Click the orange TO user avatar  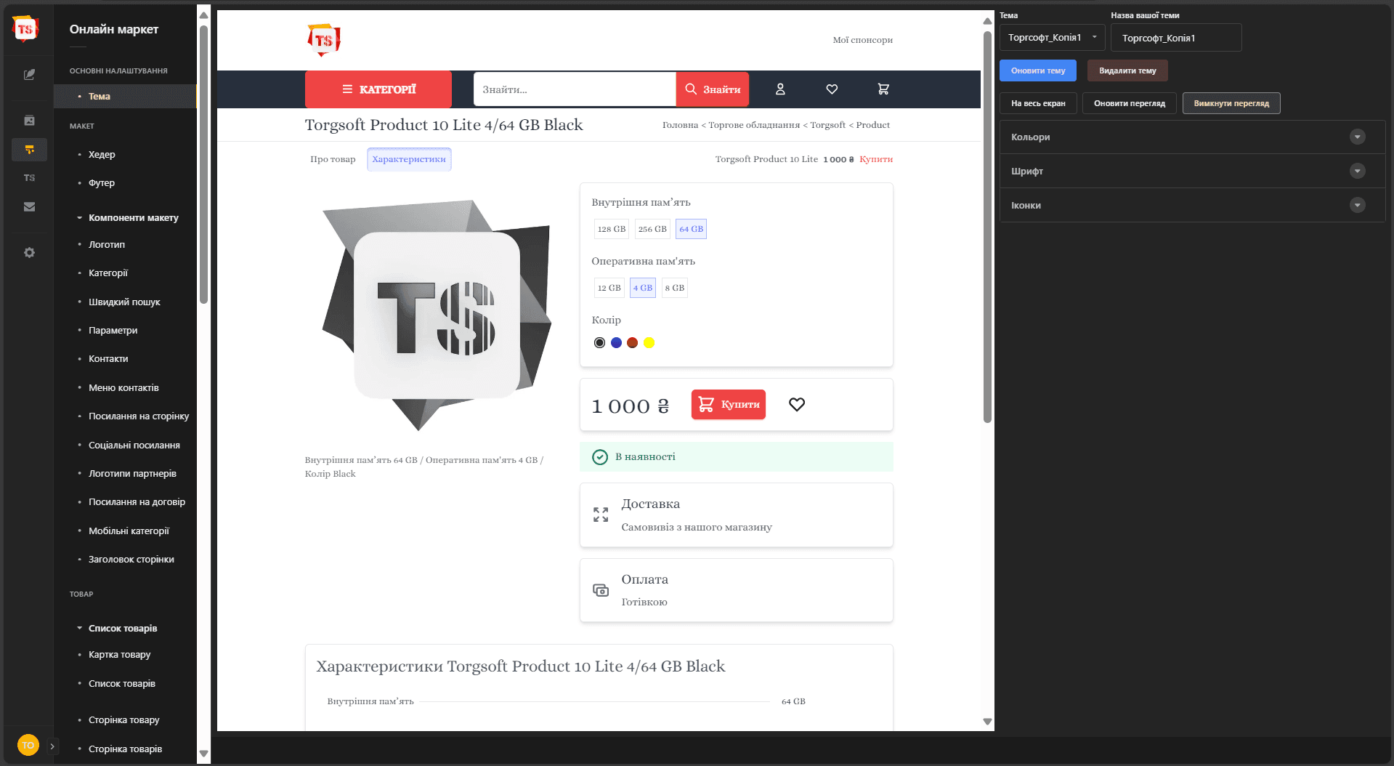(x=28, y=746)
